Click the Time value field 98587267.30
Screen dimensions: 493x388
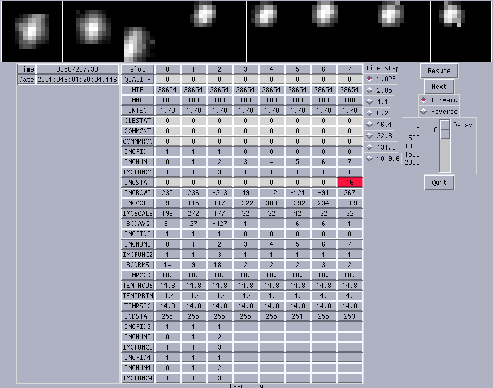(x=78, y=69)
